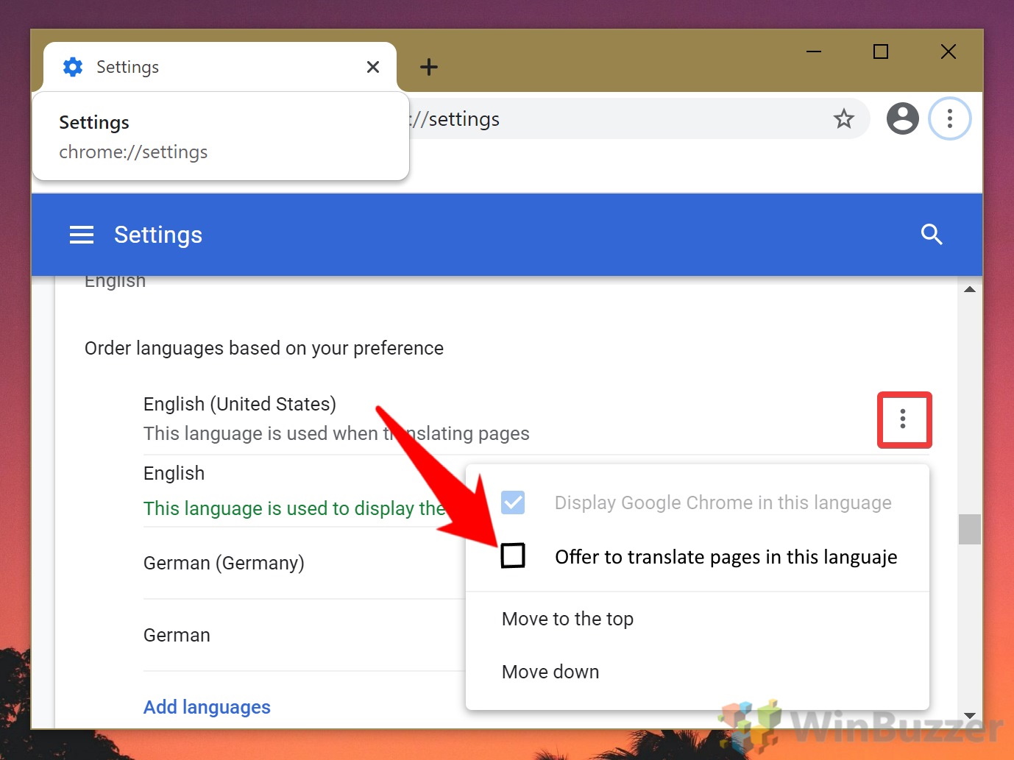
Task: Toggle Display Google Chrome in this language
Action: tap(513, 502)
